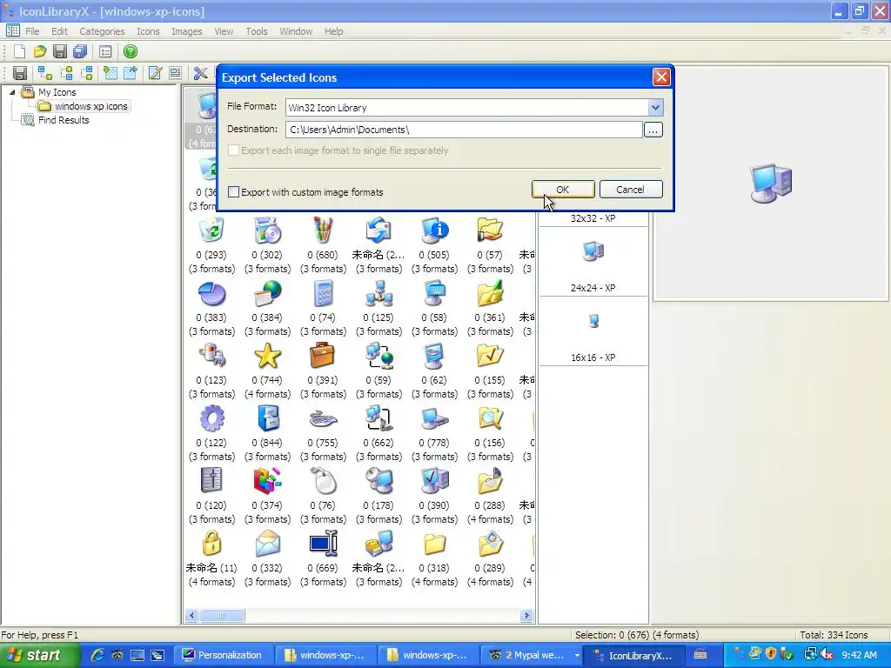Image resolution: width=891 pixels, height=668 pixels.
Task: Collapse the My Icons tree node
Action: pyautogui.click(x=12, y=92)
